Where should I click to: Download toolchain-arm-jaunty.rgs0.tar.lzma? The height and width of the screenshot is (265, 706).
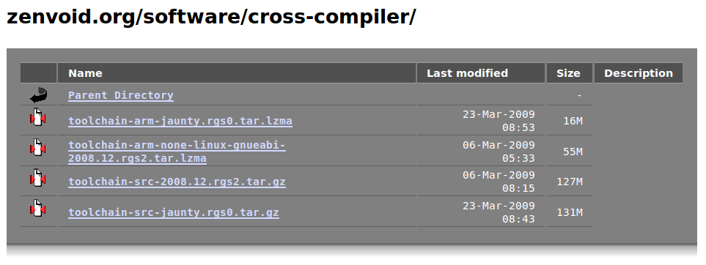point(180,121)
